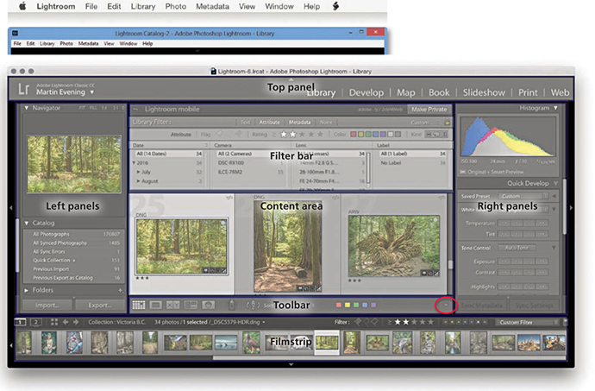The image size is (595, 391).
Task: Hide the left panels via edge arrow
Action: 11,208
